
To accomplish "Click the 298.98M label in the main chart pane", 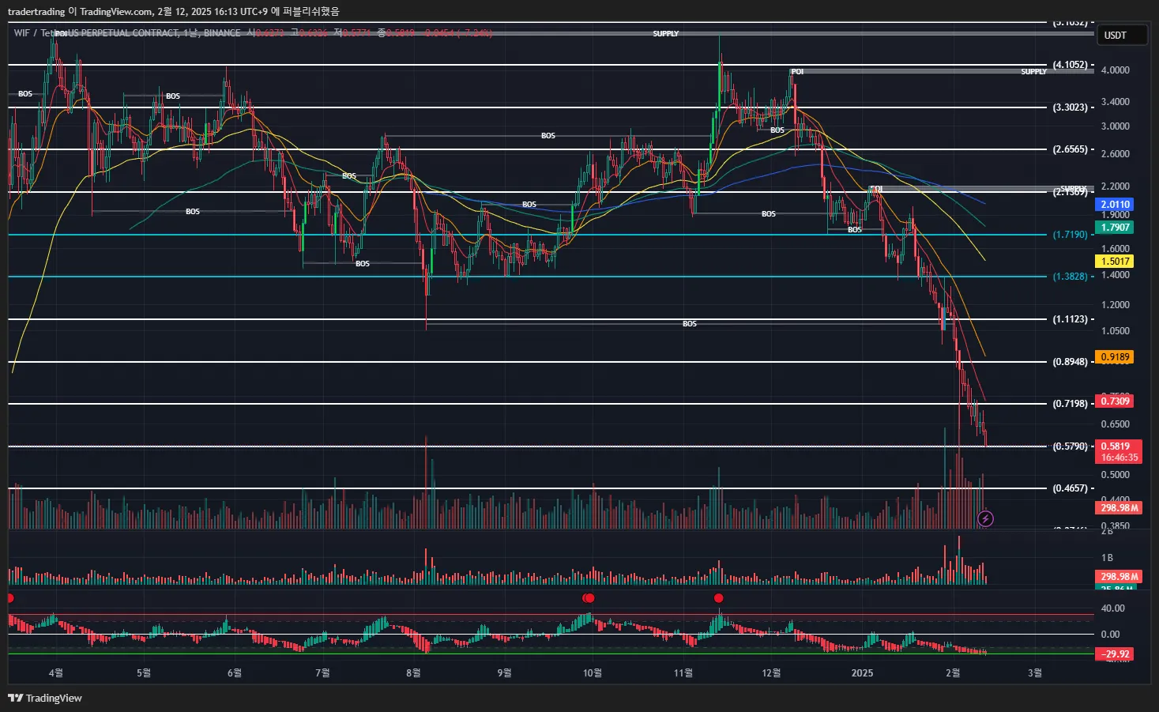I will tap(1119, 507).
